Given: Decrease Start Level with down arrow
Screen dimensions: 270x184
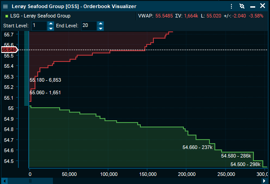Looking at the screenshot, I should pos(51,28).
